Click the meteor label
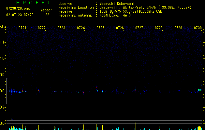Image resolution: width=205 pixels, height=130 pixels. 46,10
